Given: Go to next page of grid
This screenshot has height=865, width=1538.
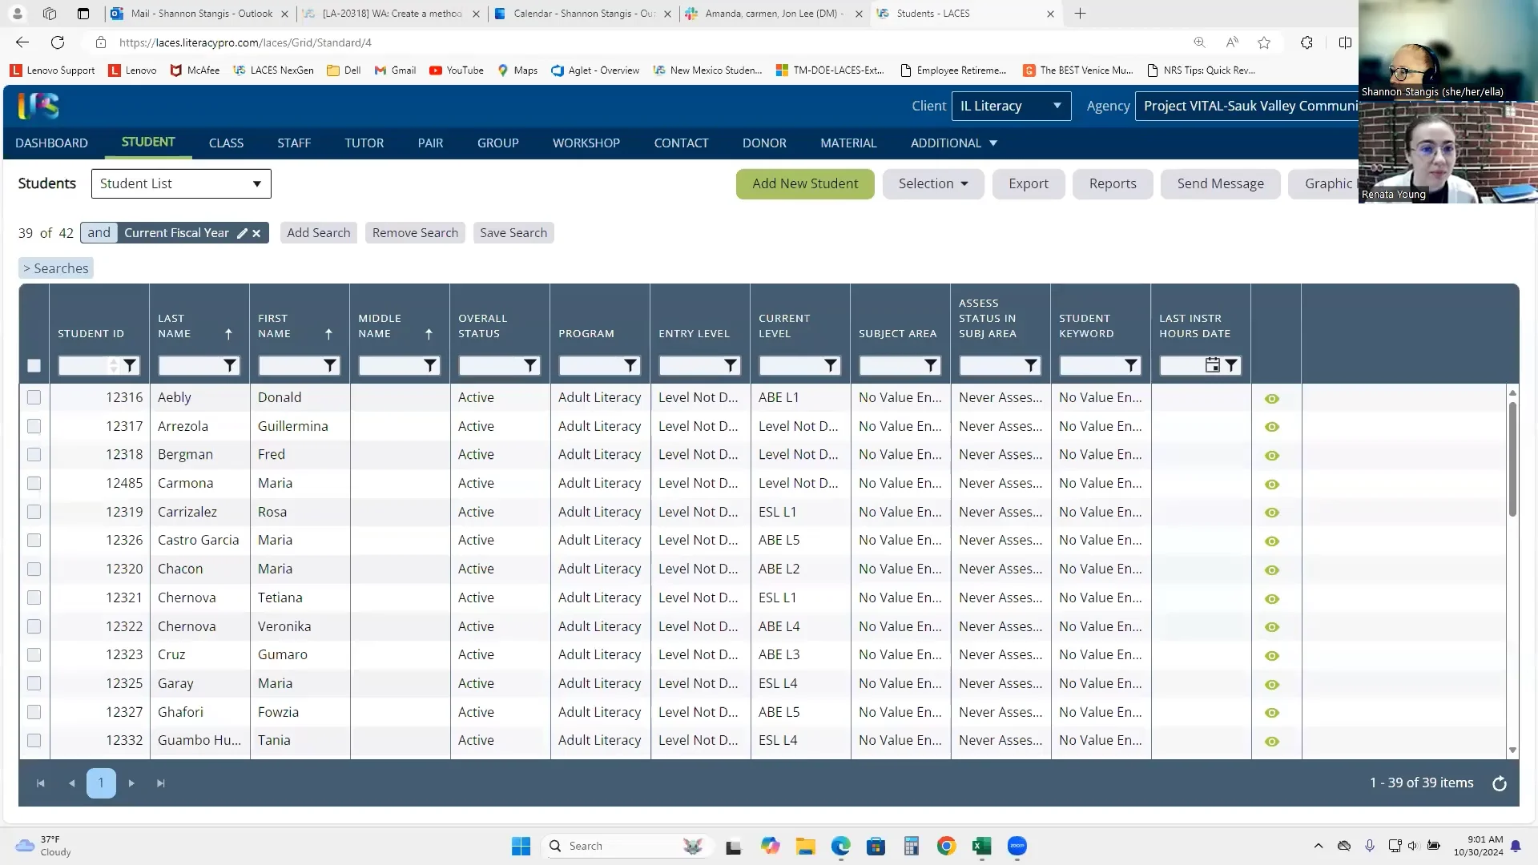Looking at the screenshot, I should coord(131,783).
